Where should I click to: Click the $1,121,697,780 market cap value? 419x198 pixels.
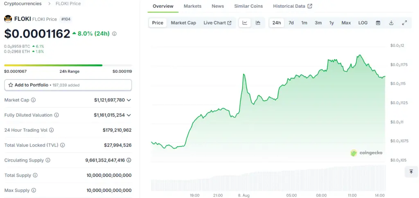[x=110, y=100]
